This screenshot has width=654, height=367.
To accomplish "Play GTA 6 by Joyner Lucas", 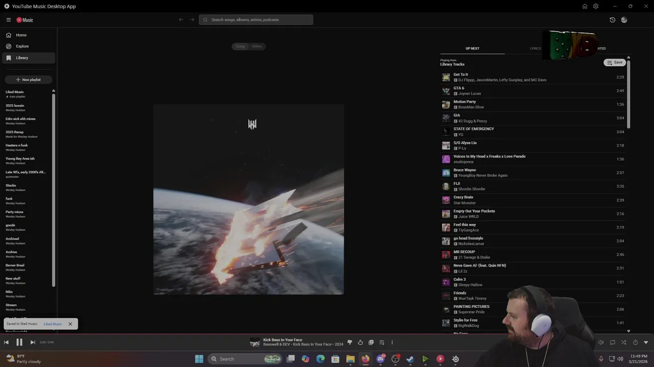I will coord(533,91).
